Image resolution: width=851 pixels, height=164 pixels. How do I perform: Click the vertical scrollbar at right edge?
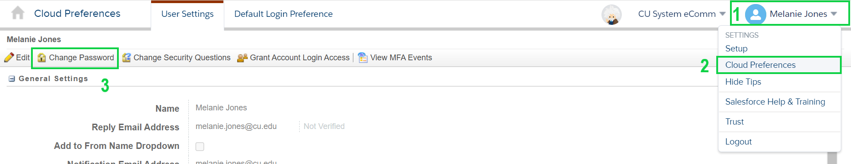832,158
